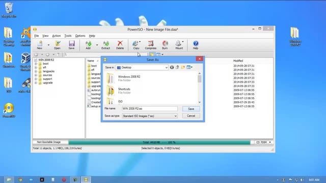This screenshot has height=183, width=326.
Task: Select the efi folder in tree
Action: click(x=44, y=68)
